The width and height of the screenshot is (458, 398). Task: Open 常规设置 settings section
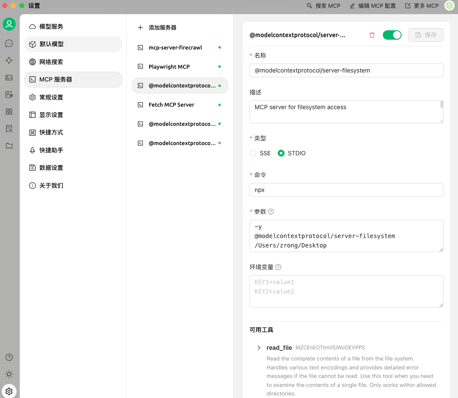click(x=73, y=97)
